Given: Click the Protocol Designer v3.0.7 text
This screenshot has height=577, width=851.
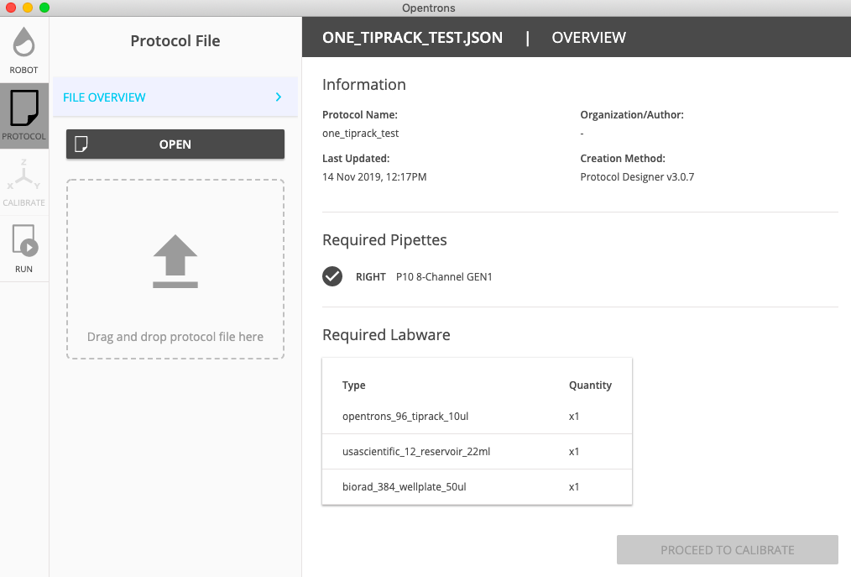Looking at the screenshot, I should point(637,177).
